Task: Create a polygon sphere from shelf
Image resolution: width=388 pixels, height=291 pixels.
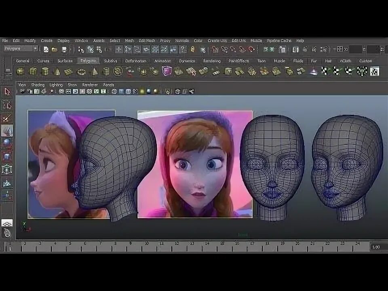Action: coord(20,72)
